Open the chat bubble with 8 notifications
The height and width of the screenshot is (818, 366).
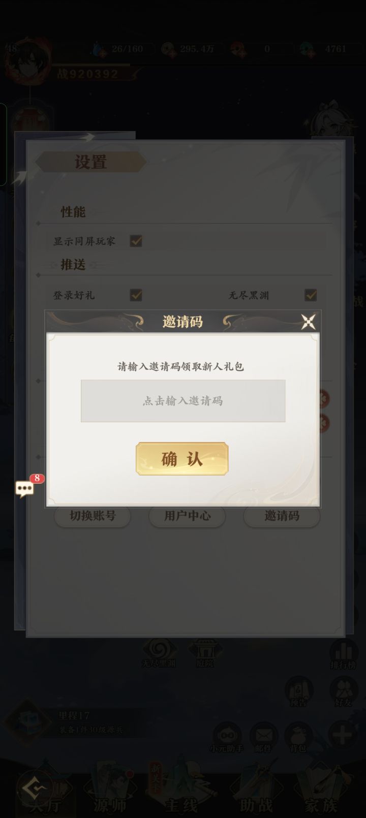tap(25, 488)
